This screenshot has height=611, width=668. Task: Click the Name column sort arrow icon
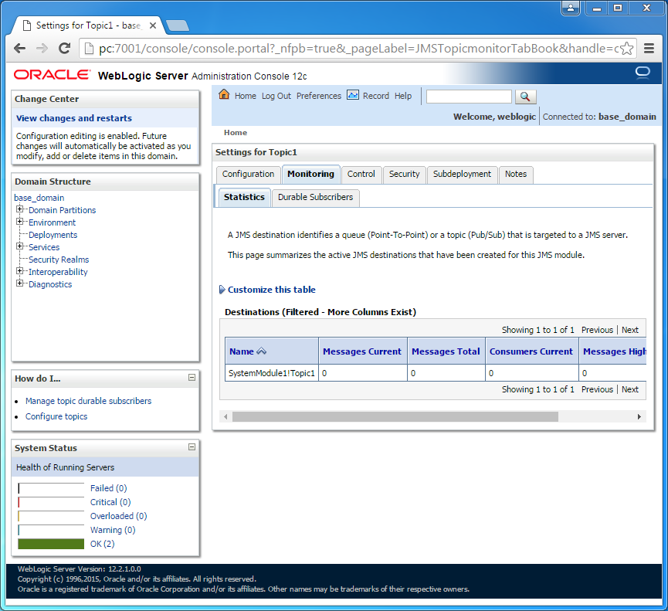(x=262, y=351)
